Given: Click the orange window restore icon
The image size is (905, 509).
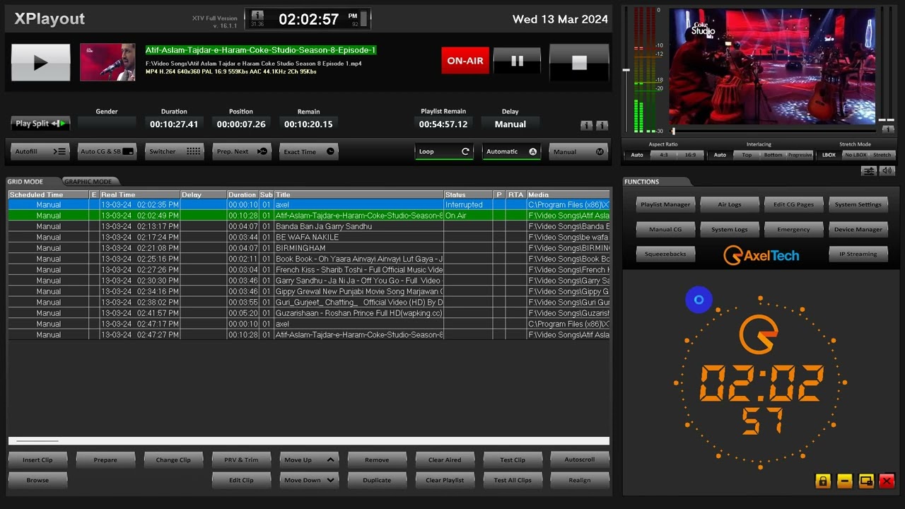Looking at the screenshot, I should [866, 481].
